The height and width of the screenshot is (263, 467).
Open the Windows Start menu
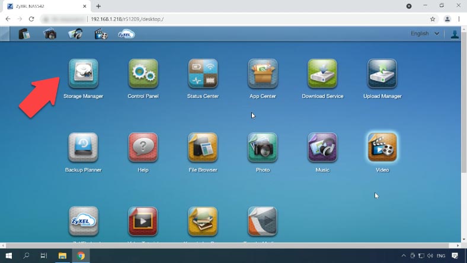pyautogui.click(x=9, y=256)
